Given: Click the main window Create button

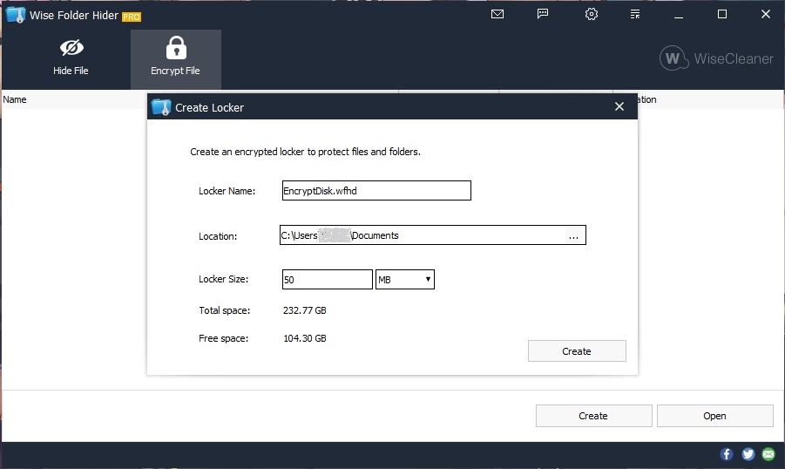Looking at the screenshot, I should [x=593, y=416].
